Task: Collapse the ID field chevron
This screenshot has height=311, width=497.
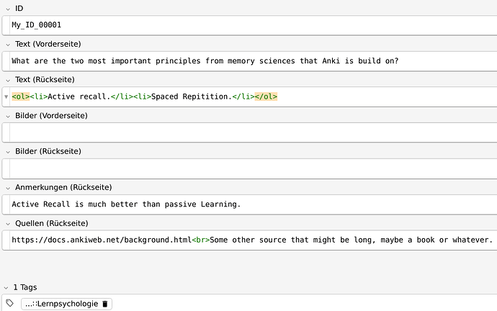Action: pyautogui.click(x=8, y=9)
